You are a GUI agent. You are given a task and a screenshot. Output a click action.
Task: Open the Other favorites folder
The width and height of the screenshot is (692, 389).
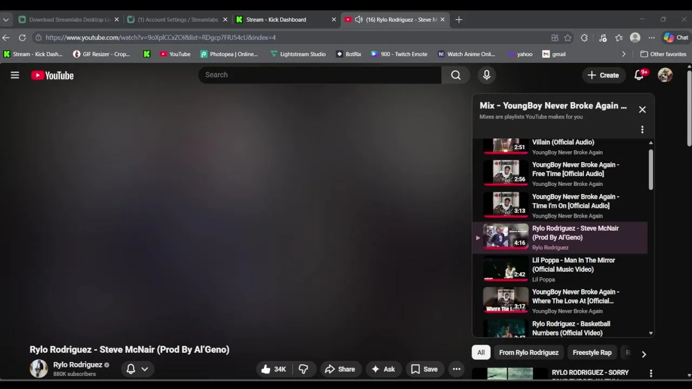point(663,54)
